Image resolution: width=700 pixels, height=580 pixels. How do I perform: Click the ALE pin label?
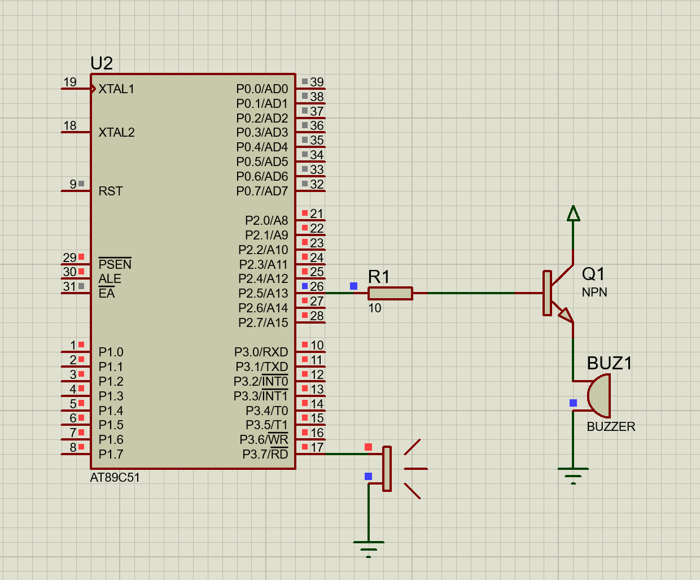point(110,279)
